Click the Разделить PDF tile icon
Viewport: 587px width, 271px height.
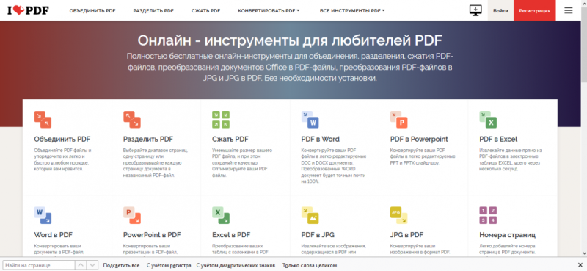132,119
